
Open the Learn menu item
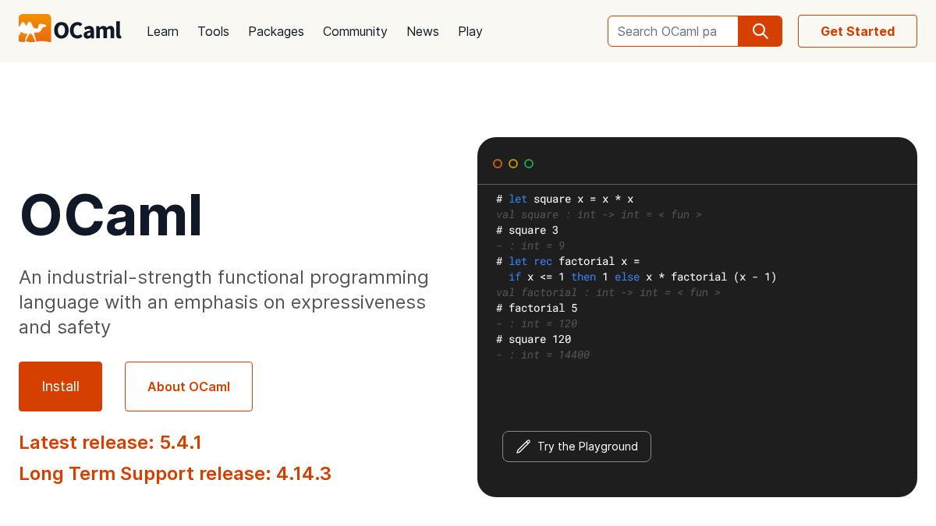(162, 31)
